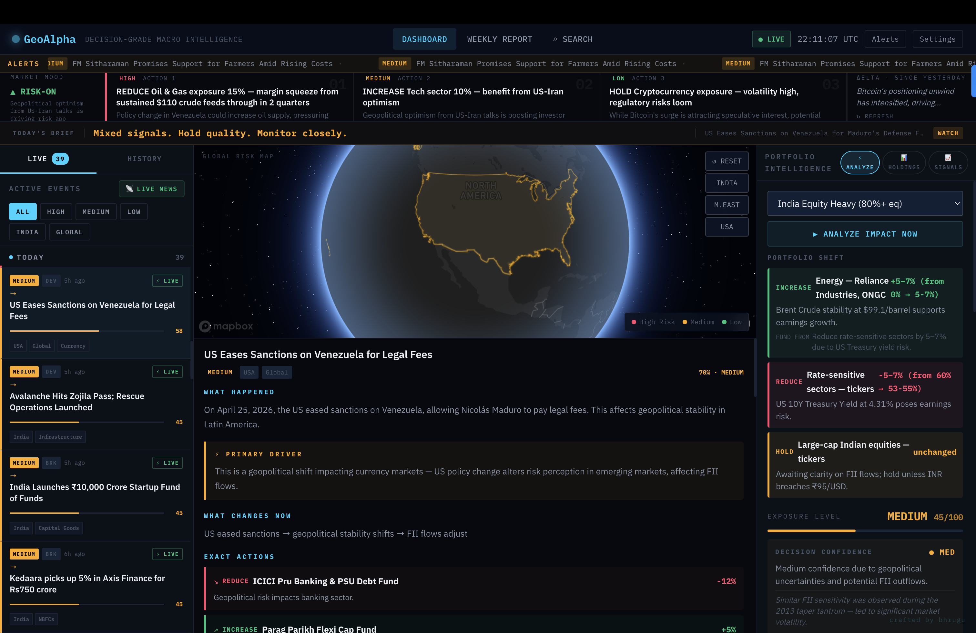Click the Refresh delta link
The height and width of the screenshot is (633, 976).
[x=875, y=116]
